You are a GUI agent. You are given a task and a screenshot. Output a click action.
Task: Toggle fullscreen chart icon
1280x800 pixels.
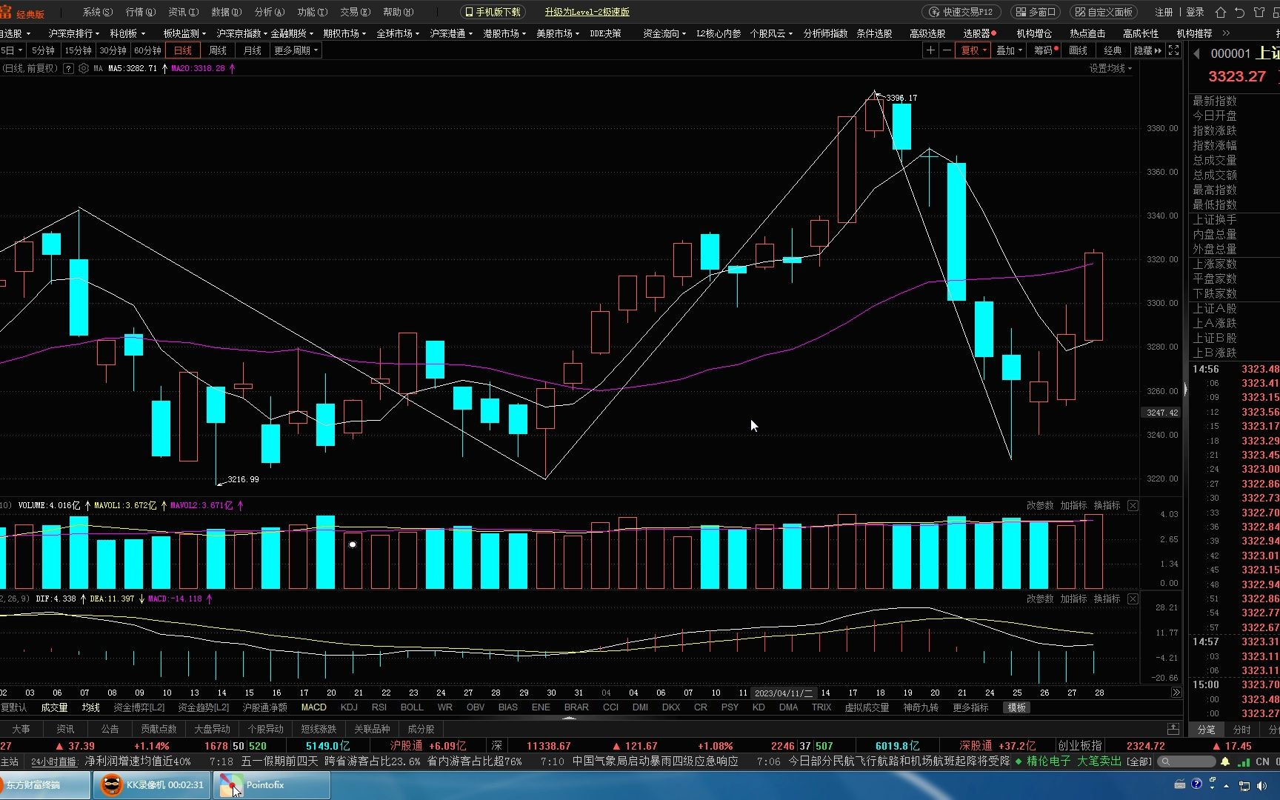point(1174,50)
